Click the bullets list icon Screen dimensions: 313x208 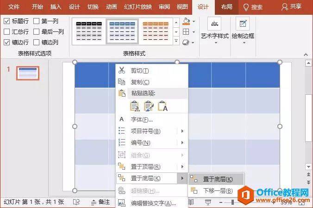tap(122, 131)
